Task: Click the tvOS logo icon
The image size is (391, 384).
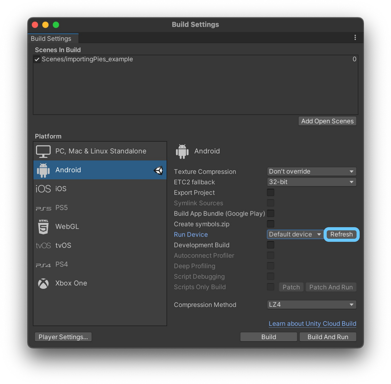Action: tap(43, 246)
